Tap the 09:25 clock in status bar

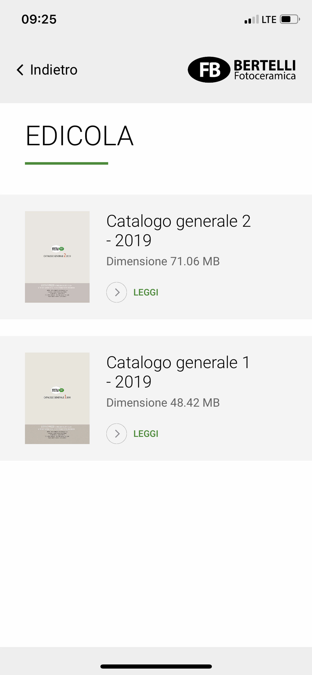coord(39,19)
